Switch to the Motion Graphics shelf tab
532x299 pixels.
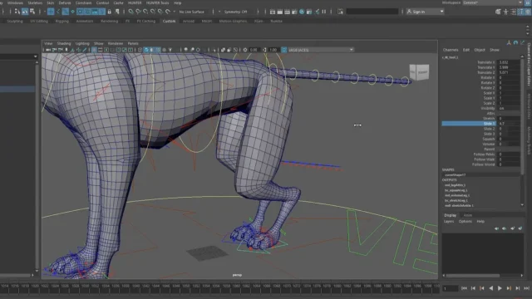(233, 21)
